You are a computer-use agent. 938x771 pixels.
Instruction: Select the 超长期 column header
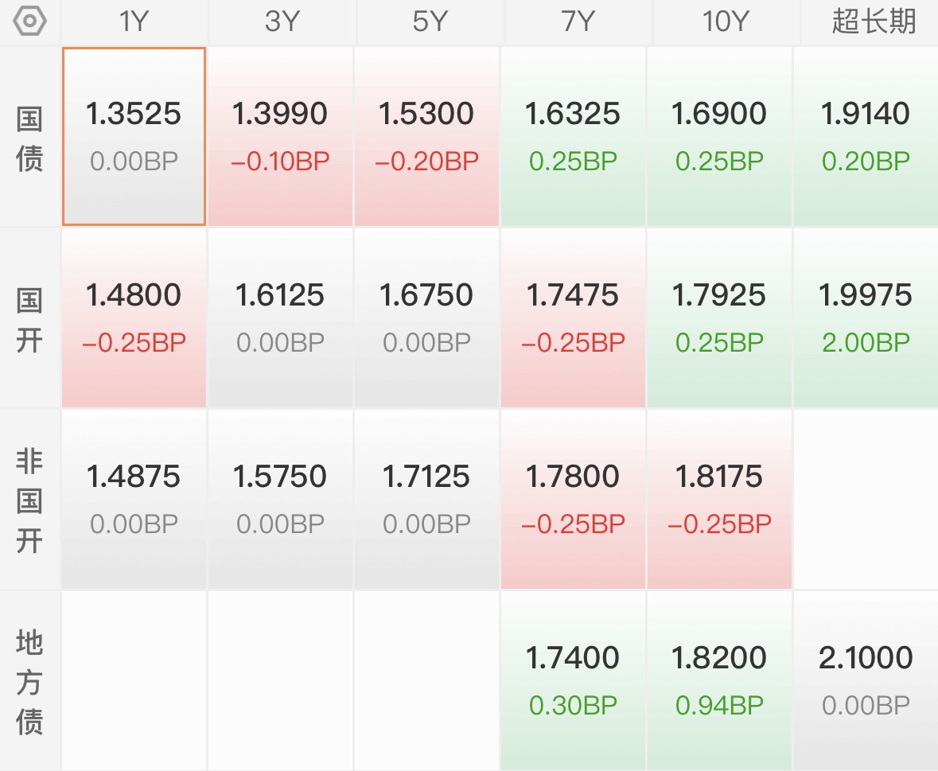tap(873, 21)
